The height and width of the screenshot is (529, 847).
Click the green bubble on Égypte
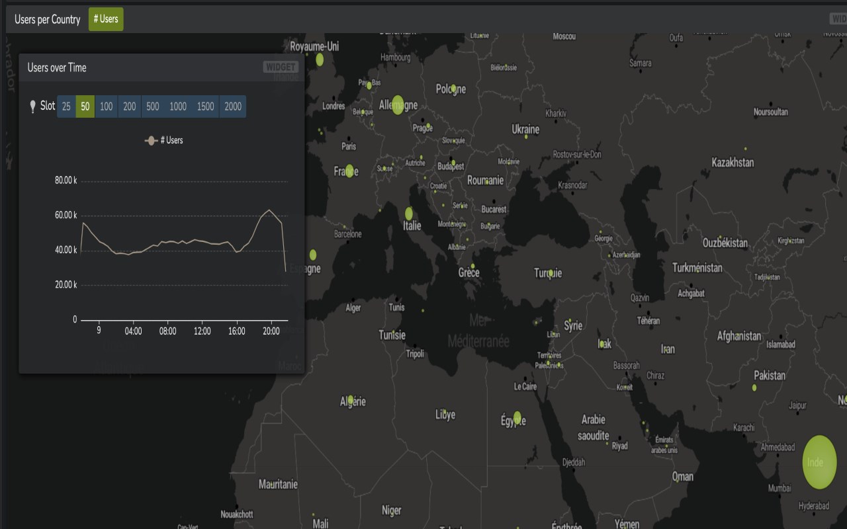click(517, 418)
